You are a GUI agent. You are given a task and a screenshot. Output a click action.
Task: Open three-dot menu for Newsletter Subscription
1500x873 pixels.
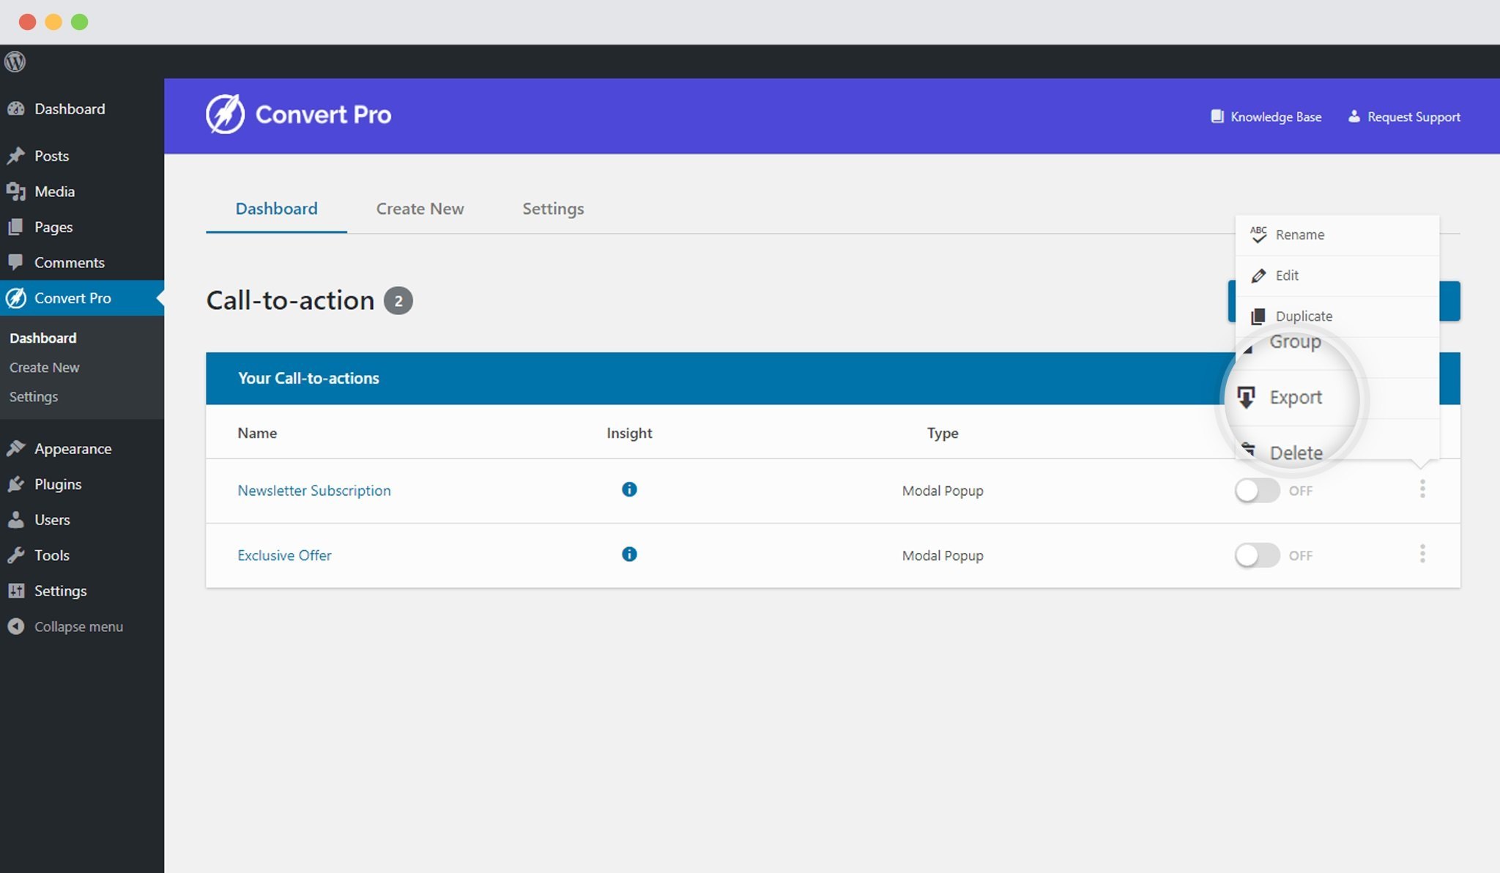tap(1422, 489)
